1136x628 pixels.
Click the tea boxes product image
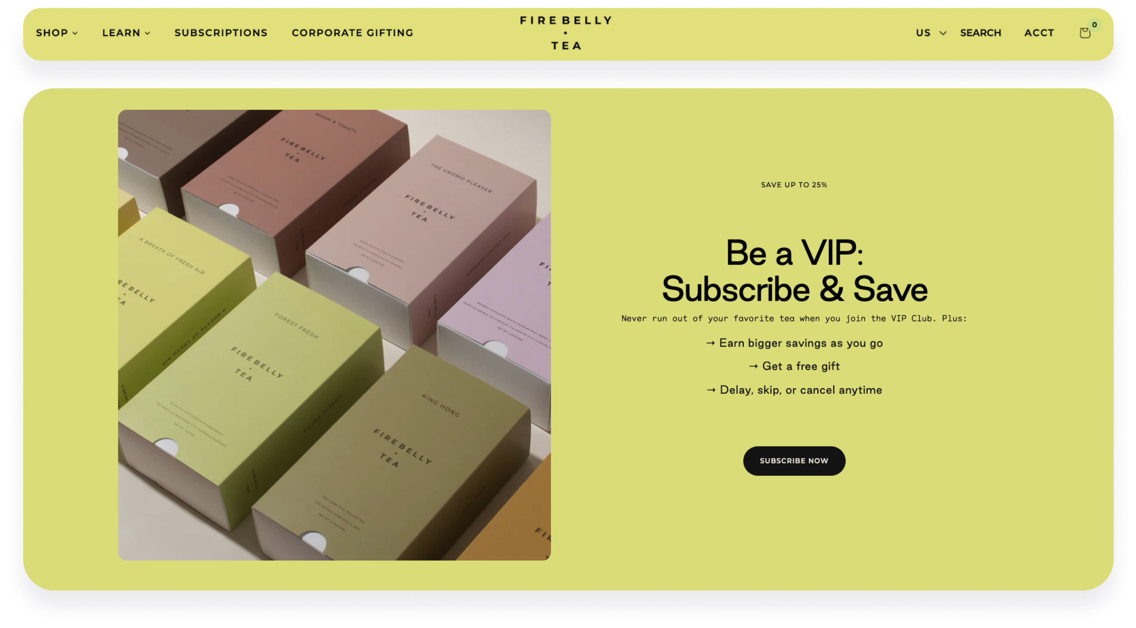tap(334, 335)
